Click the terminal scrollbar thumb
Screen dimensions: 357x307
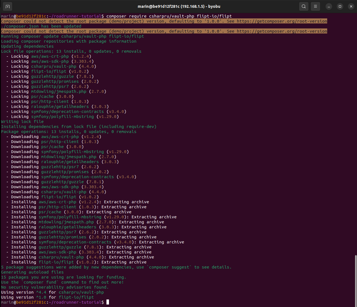point(356,280)
